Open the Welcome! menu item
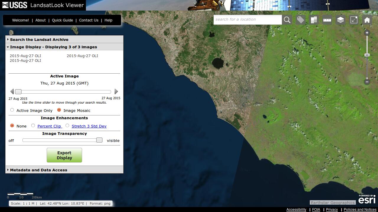The width and height of the screenshot is (378, 212). [20, 20]
